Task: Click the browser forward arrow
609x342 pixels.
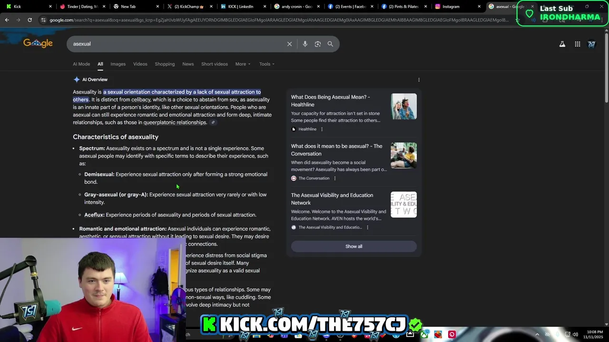Action: pyautogui.click(x=18, y=20)
